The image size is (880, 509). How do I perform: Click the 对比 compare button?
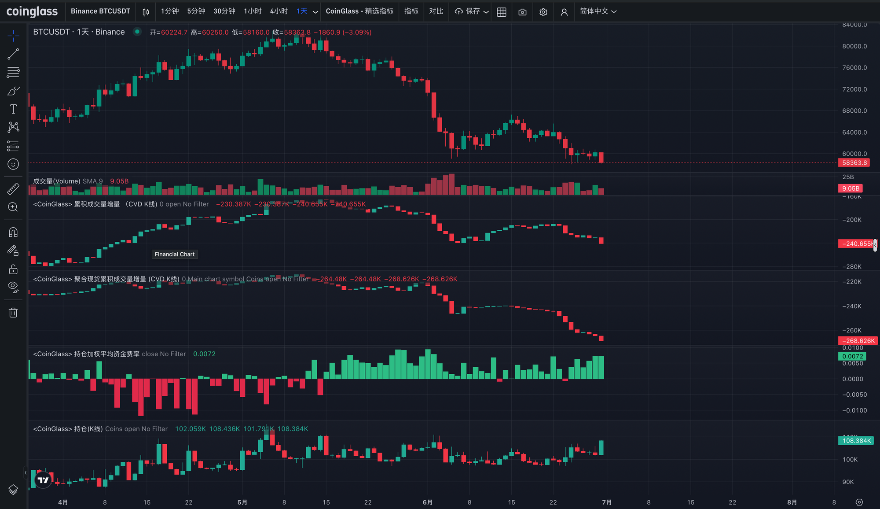(436, 11)
